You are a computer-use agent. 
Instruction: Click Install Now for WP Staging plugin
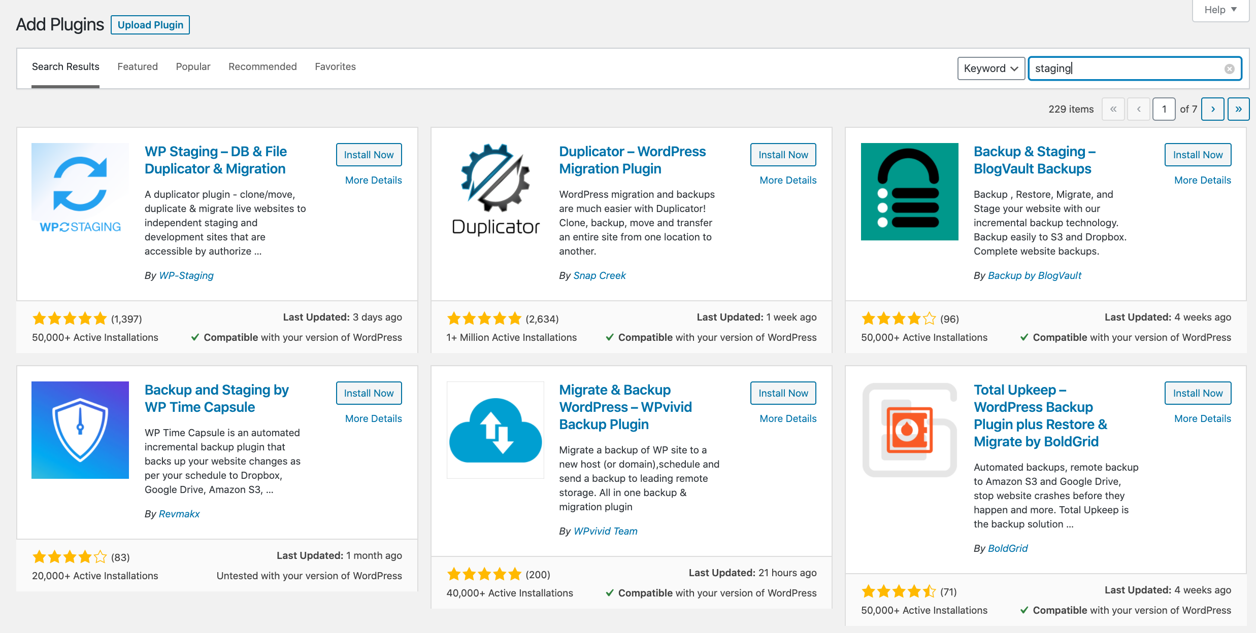tap(368, 154)
